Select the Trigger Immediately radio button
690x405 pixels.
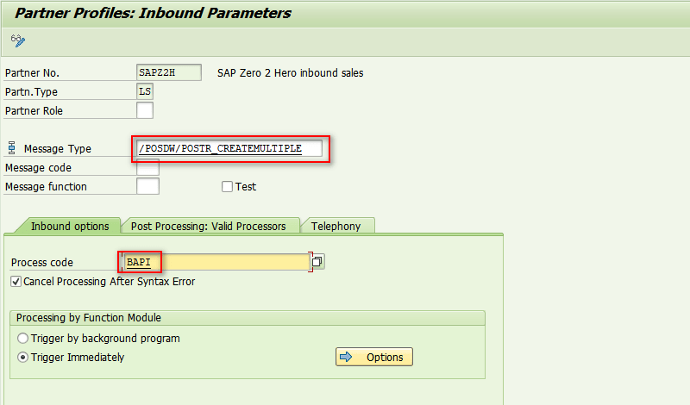click(23, 357)
